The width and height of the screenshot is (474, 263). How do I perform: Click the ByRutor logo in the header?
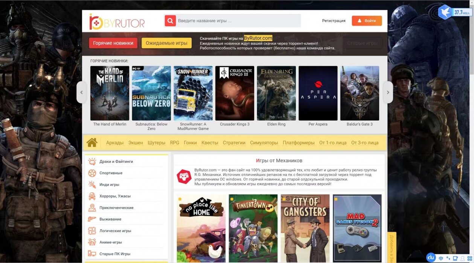click(x=117, y=21)
